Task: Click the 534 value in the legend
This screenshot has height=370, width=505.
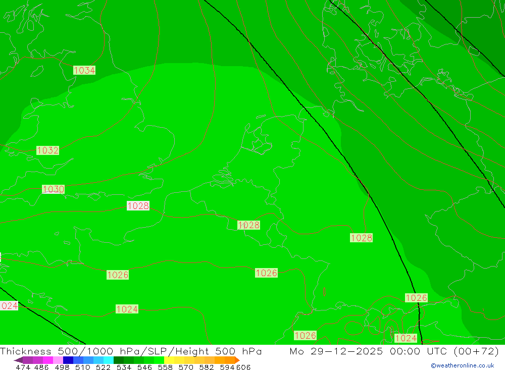Action: pos(124,367)
